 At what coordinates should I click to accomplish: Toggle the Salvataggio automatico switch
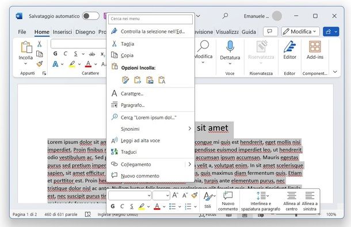click(91, 16)
